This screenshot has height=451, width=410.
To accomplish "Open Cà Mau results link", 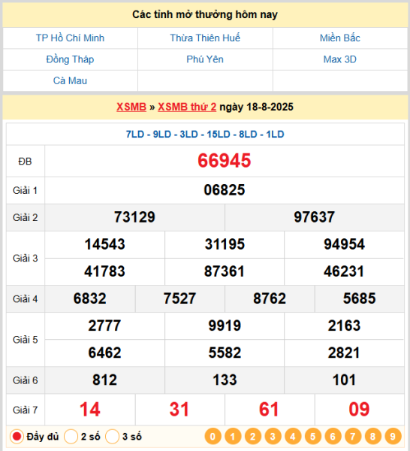I will (x=70, y=80).
